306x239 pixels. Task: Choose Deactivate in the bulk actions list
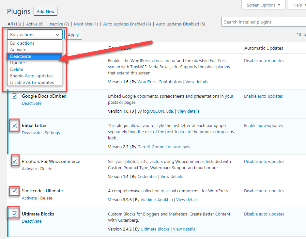pos(35,56)
